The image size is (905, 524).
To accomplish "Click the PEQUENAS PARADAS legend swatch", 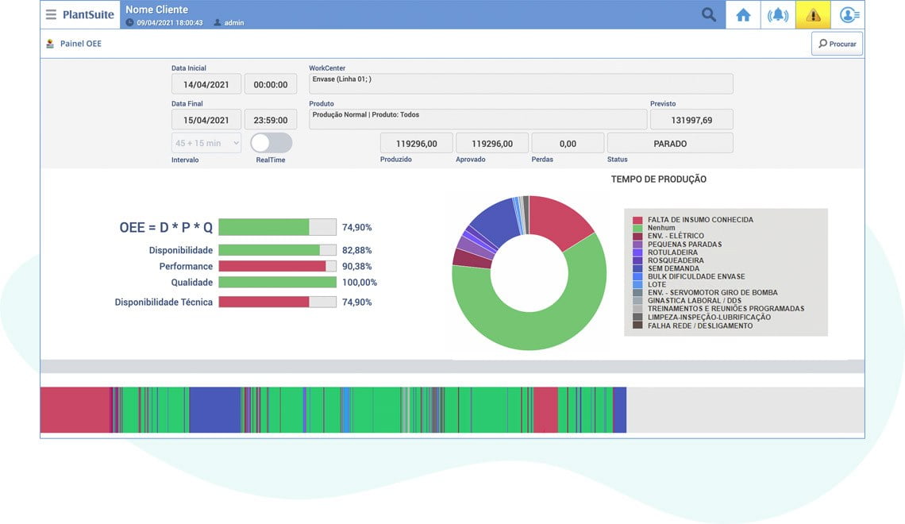I will (x=637, y=244).
